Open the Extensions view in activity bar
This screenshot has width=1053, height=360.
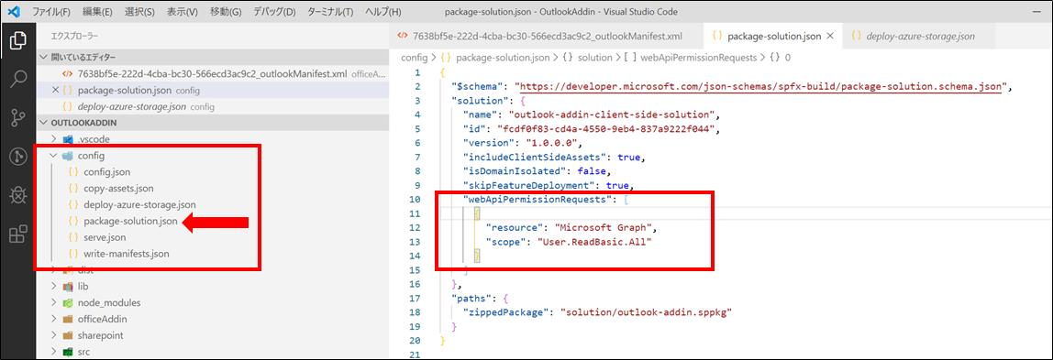(18, 234)
